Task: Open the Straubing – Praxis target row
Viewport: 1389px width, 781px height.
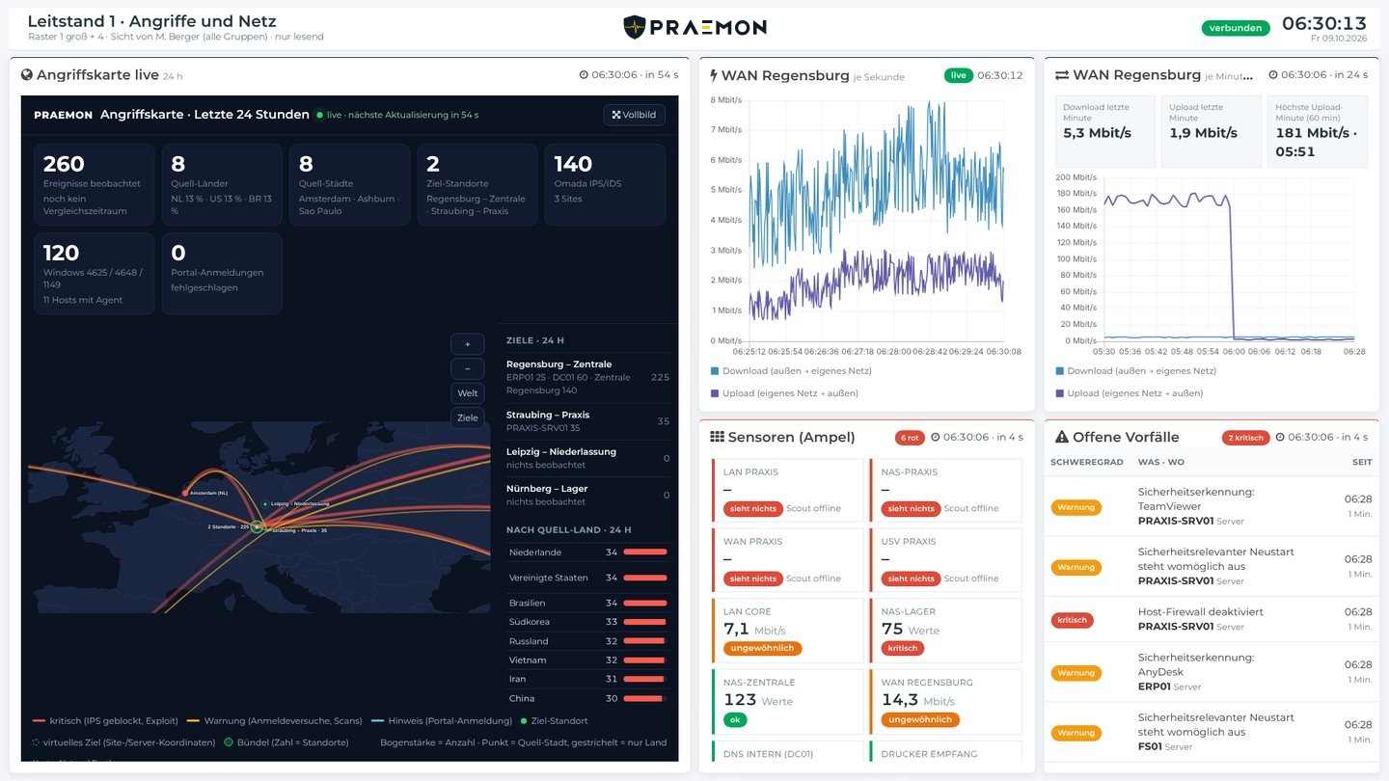Action: tap(587, 421)
